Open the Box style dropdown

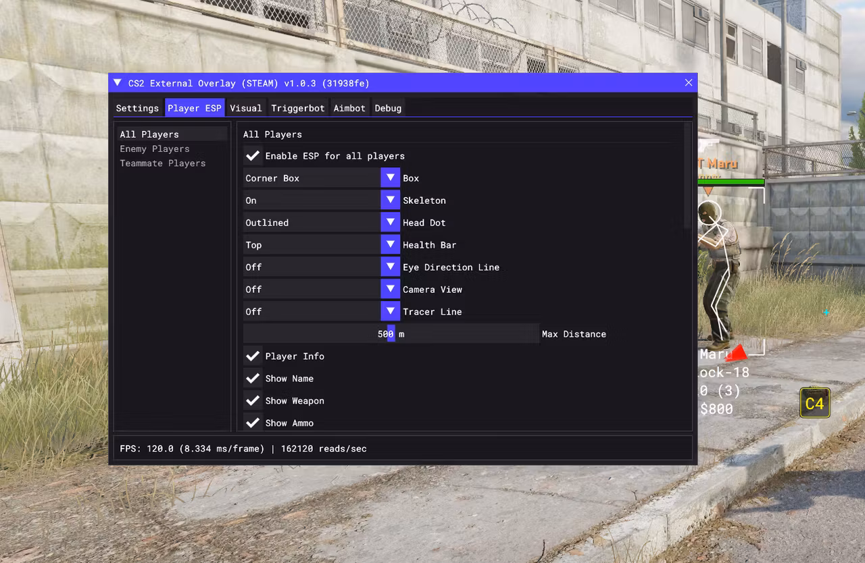[x=322, y=178]
